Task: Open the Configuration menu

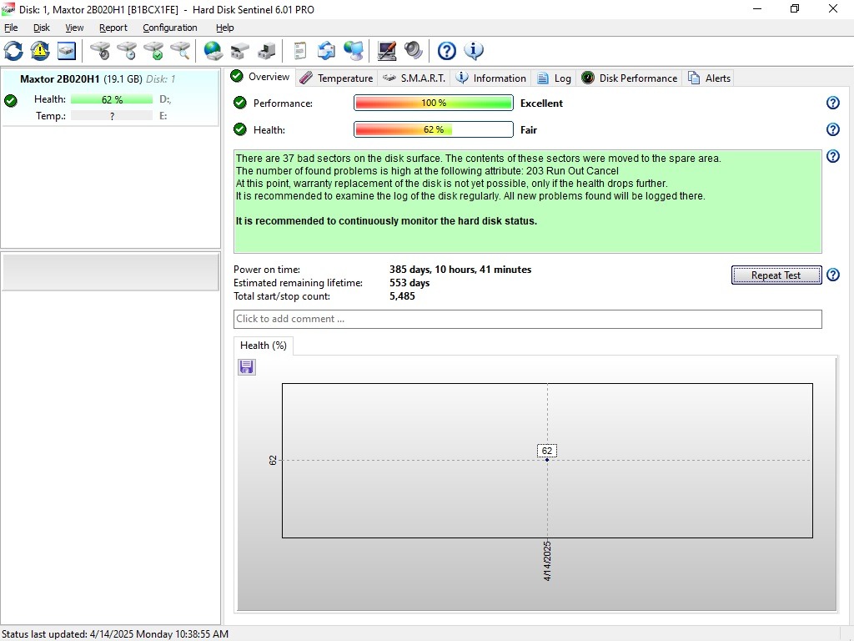Action: 170,28
